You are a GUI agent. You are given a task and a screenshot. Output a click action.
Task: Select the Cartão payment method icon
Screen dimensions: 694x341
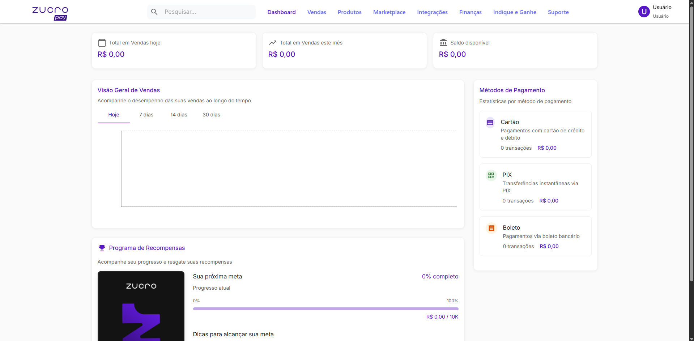[x=490, y=122]
